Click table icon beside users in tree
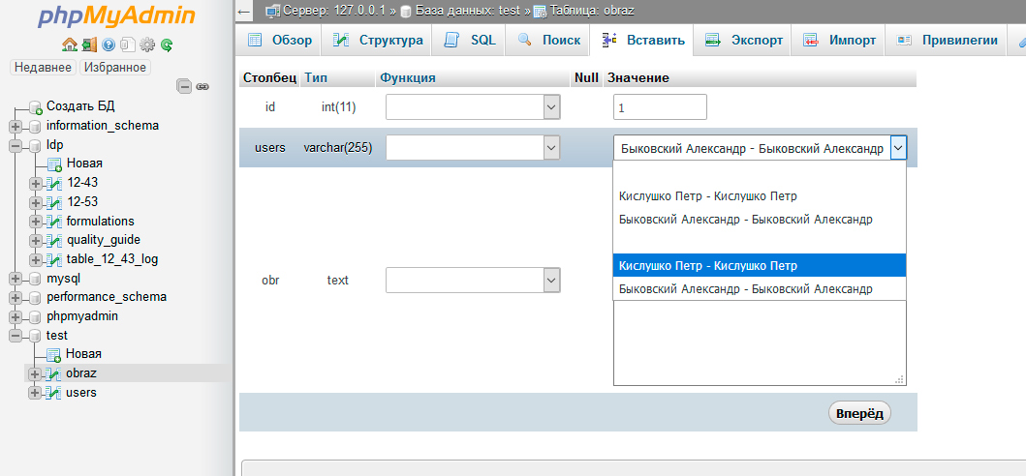Viewport: 1026px width, 476px height. point(53,393)
